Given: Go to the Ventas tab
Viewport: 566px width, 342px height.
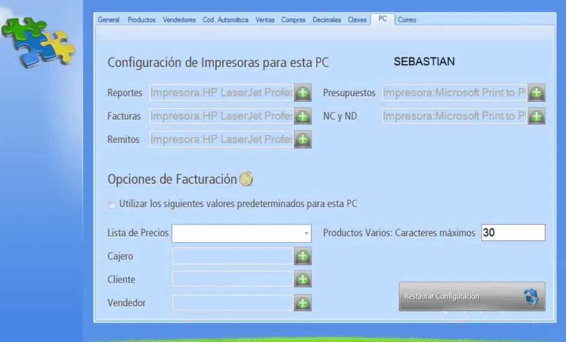Looking at the screenshot, I should [x=265, y=20].
